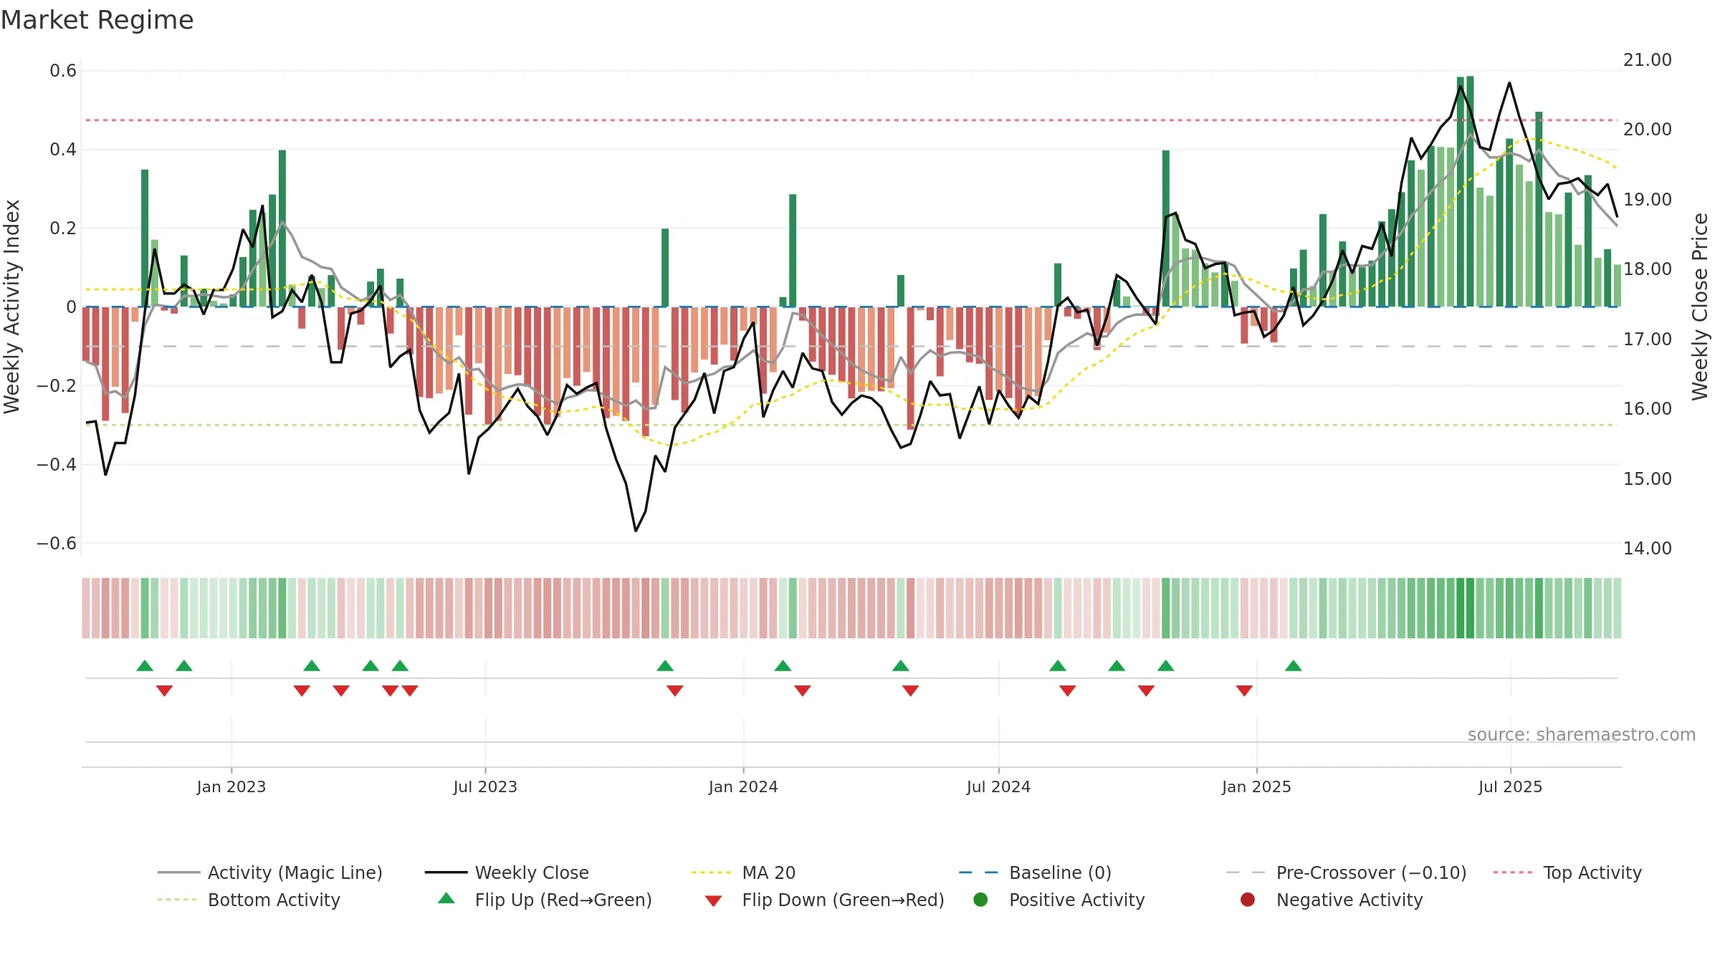Click the Jan 2025 x-axis label
The height and width of the screenshot is (967, 1720).
pos(1256,786)
